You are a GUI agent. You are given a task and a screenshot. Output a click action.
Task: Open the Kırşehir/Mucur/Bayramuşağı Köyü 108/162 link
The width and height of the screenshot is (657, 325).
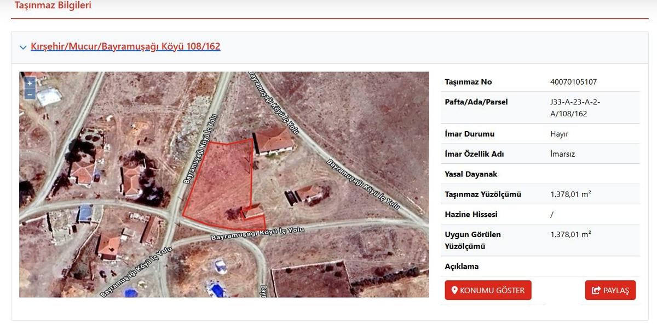[x=125, y=46]
